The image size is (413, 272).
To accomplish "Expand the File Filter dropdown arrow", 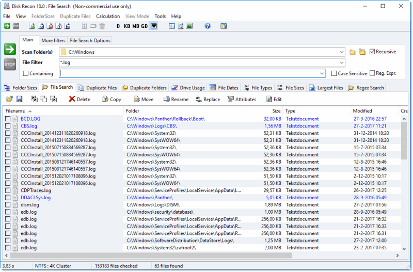I will [x=342, y=62].
